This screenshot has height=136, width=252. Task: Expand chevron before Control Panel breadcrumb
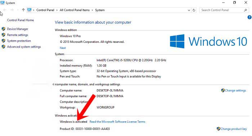pos(33,10)
